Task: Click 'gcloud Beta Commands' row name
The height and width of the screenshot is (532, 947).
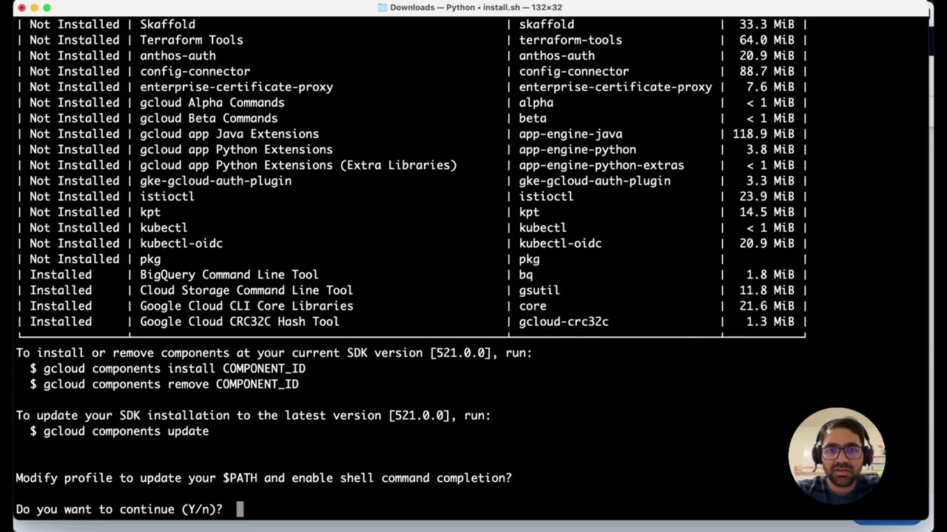Action: 209,118
